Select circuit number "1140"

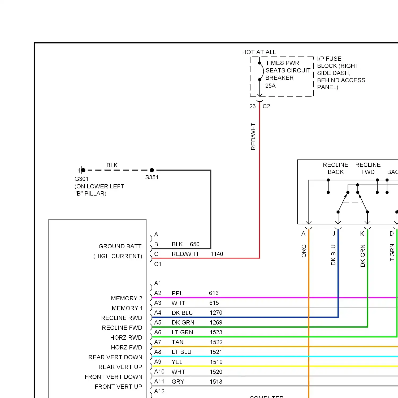click(217, 254)
